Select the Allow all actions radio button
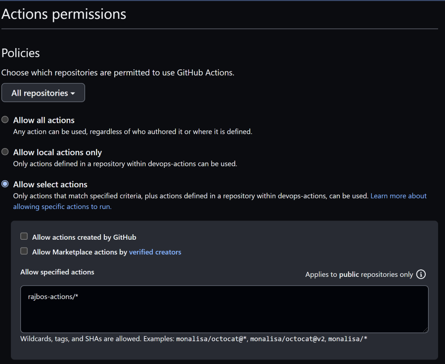The height and width of the screenshot is (364, 445). click(5, 120)
